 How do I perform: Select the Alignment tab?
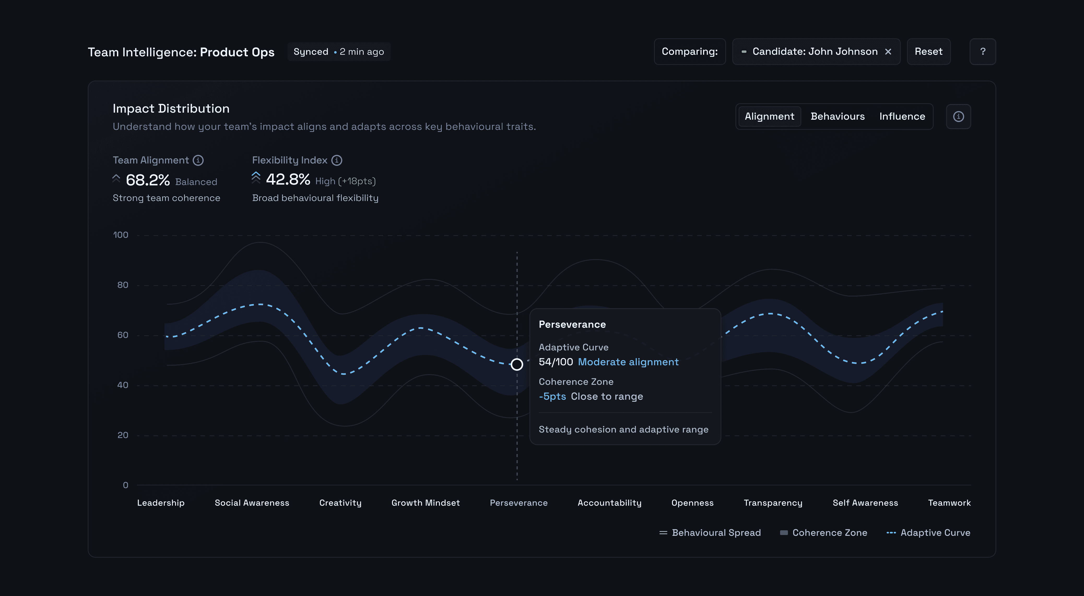pyautogui.click(x=769, y=117)
